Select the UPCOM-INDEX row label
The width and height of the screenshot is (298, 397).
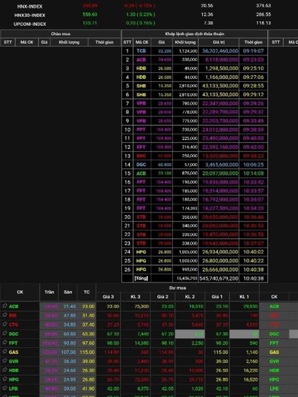point(30,24)
